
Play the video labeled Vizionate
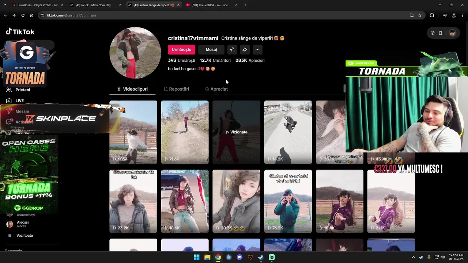pos(236,132)
